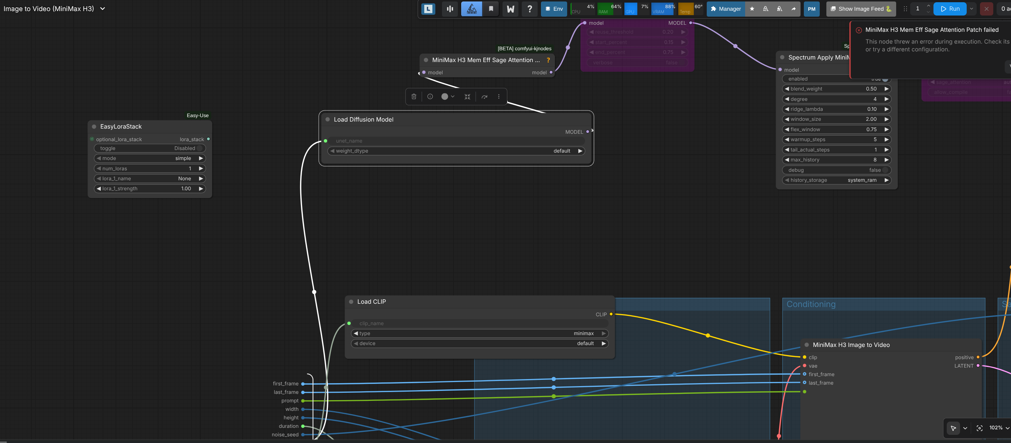Open the device combo in Load CLIP
The height and width of the screenshot is (443, 1011).
[x=480, y=344]
